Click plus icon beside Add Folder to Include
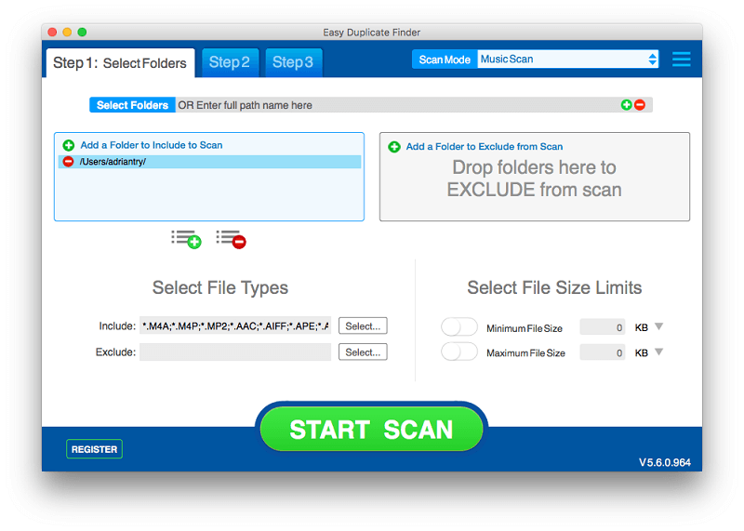This screenshot has height=531, width=744. (69, 145)
